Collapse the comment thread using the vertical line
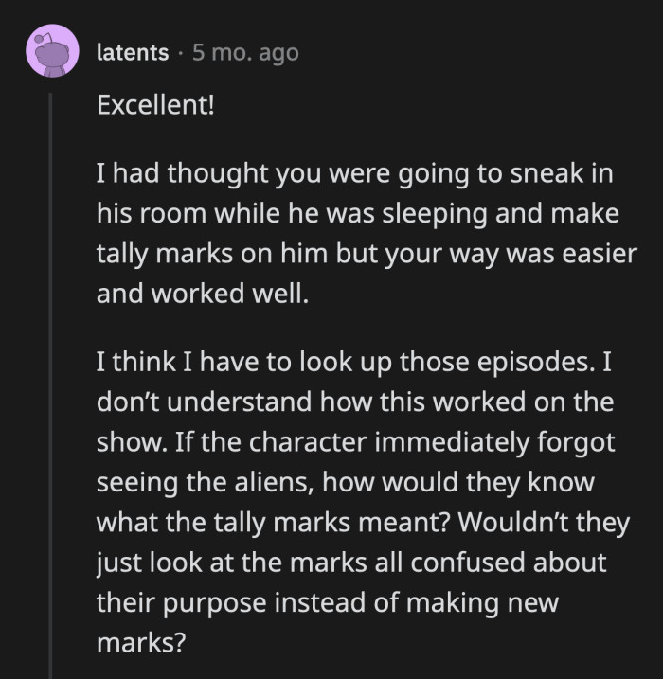This screenshot has width=663, height=679. point(52,379)
